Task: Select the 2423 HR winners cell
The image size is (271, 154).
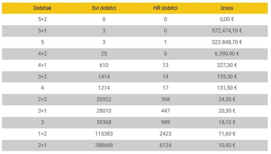Action: coord(165,134)
